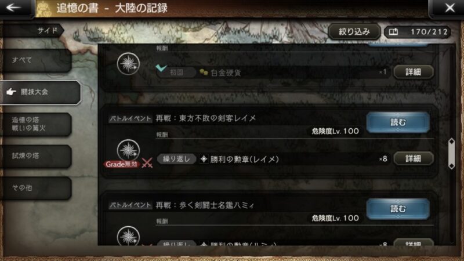The height and width of the screenshot is (261, 464).
Task: Tap the 繰り返し tag on レイメ reward
Action: [176, 159]
